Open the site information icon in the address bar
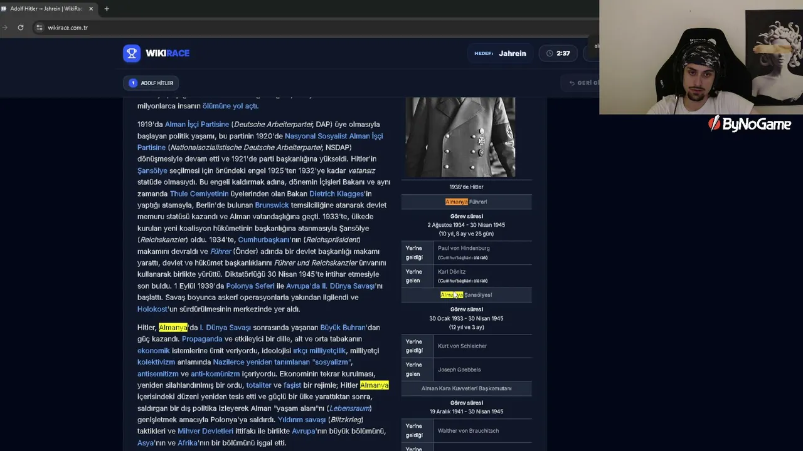The height and width of the screenshot is (451, 803). [x=40, y=28]
